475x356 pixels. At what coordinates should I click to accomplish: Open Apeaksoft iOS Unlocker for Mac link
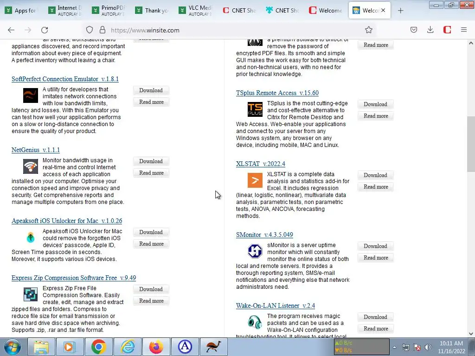click(x=67, y=221)
